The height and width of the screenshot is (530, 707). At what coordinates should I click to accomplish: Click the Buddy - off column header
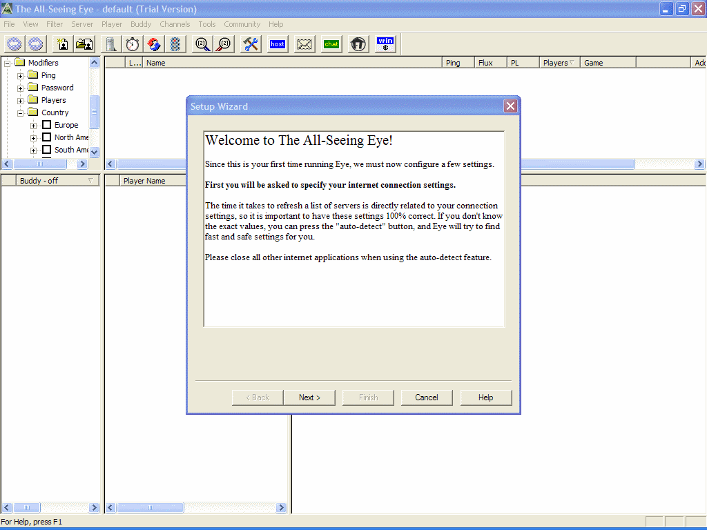pos(58,181)
